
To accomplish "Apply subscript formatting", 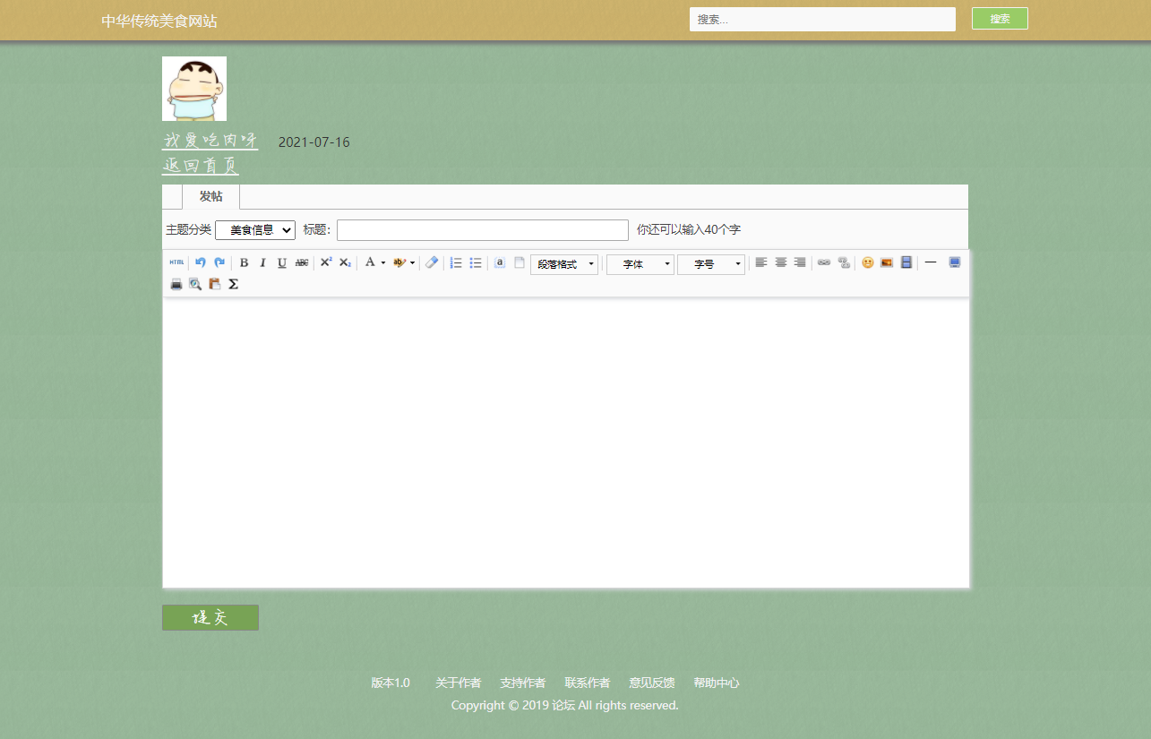I will click(x=345, y=262).
